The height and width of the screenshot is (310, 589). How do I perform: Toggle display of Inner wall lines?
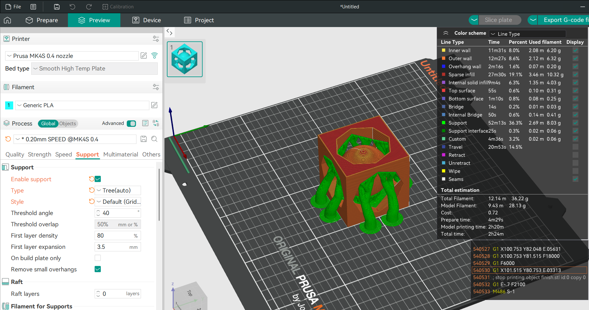coord(575,51)
